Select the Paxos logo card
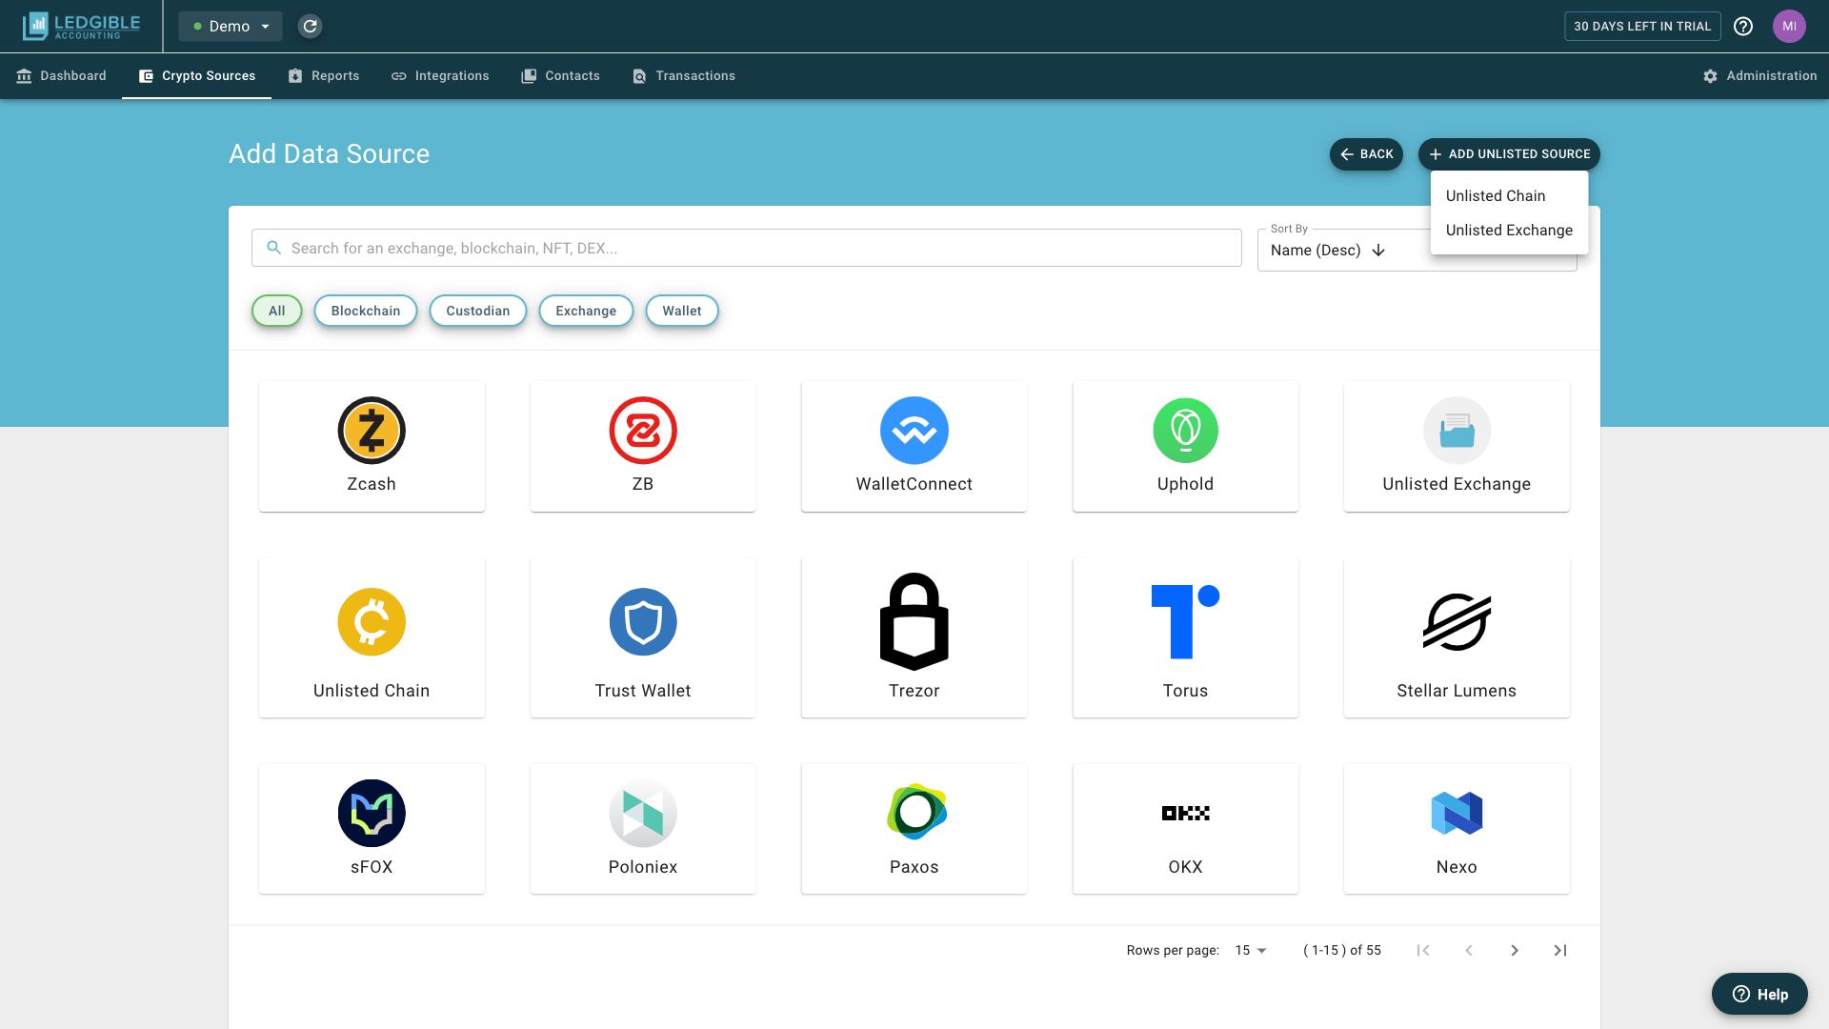This screenshot has width=1829, height=1029. (914, 829)
